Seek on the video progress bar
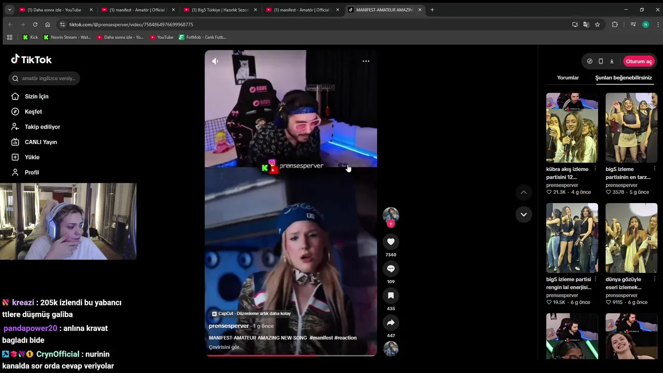This screenshot has width=663, height=373. [x=291, y=355]
